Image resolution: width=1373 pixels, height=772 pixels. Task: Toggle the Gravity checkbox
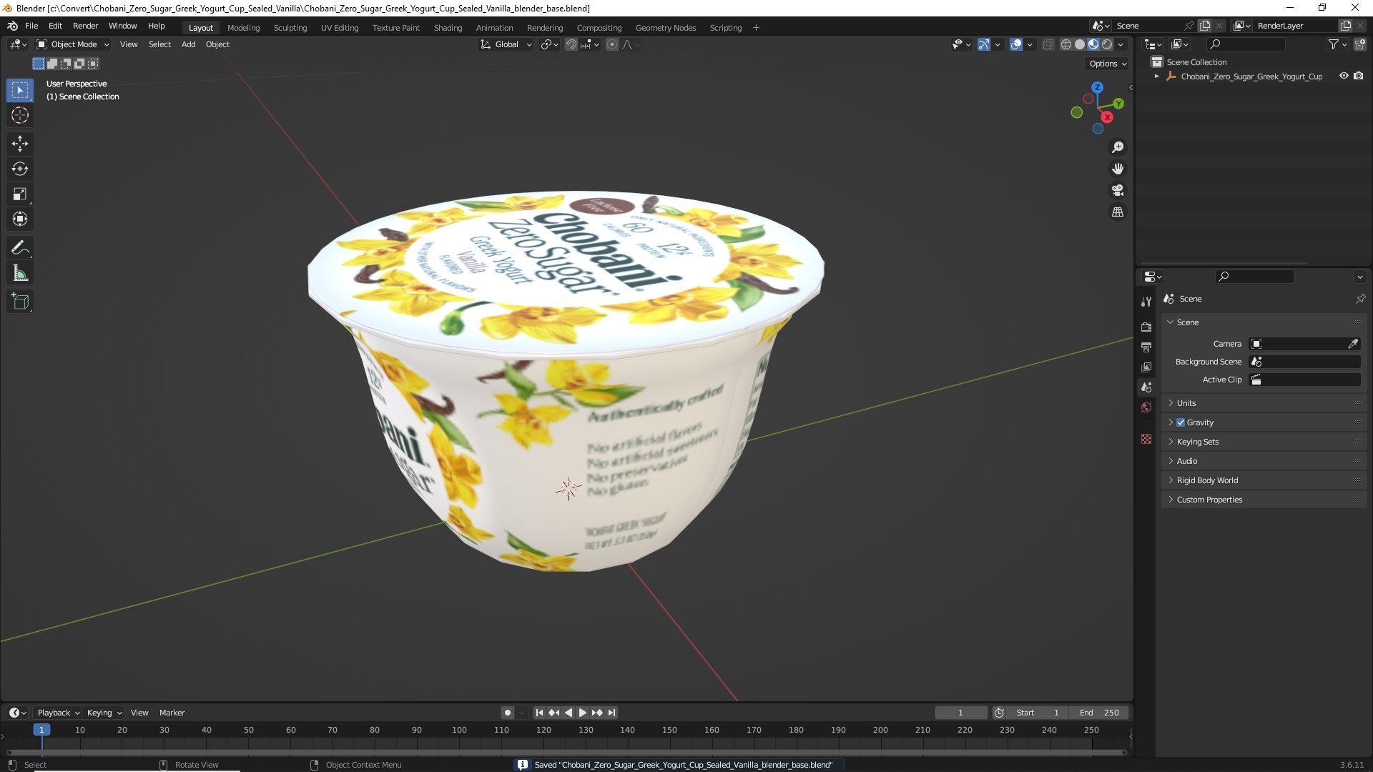click(1181, 422)
